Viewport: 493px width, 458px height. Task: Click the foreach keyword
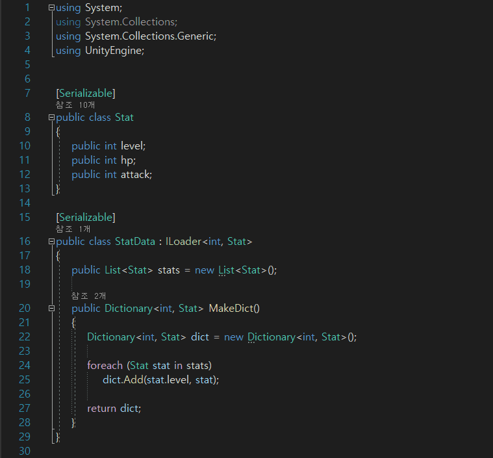(105, 365)
